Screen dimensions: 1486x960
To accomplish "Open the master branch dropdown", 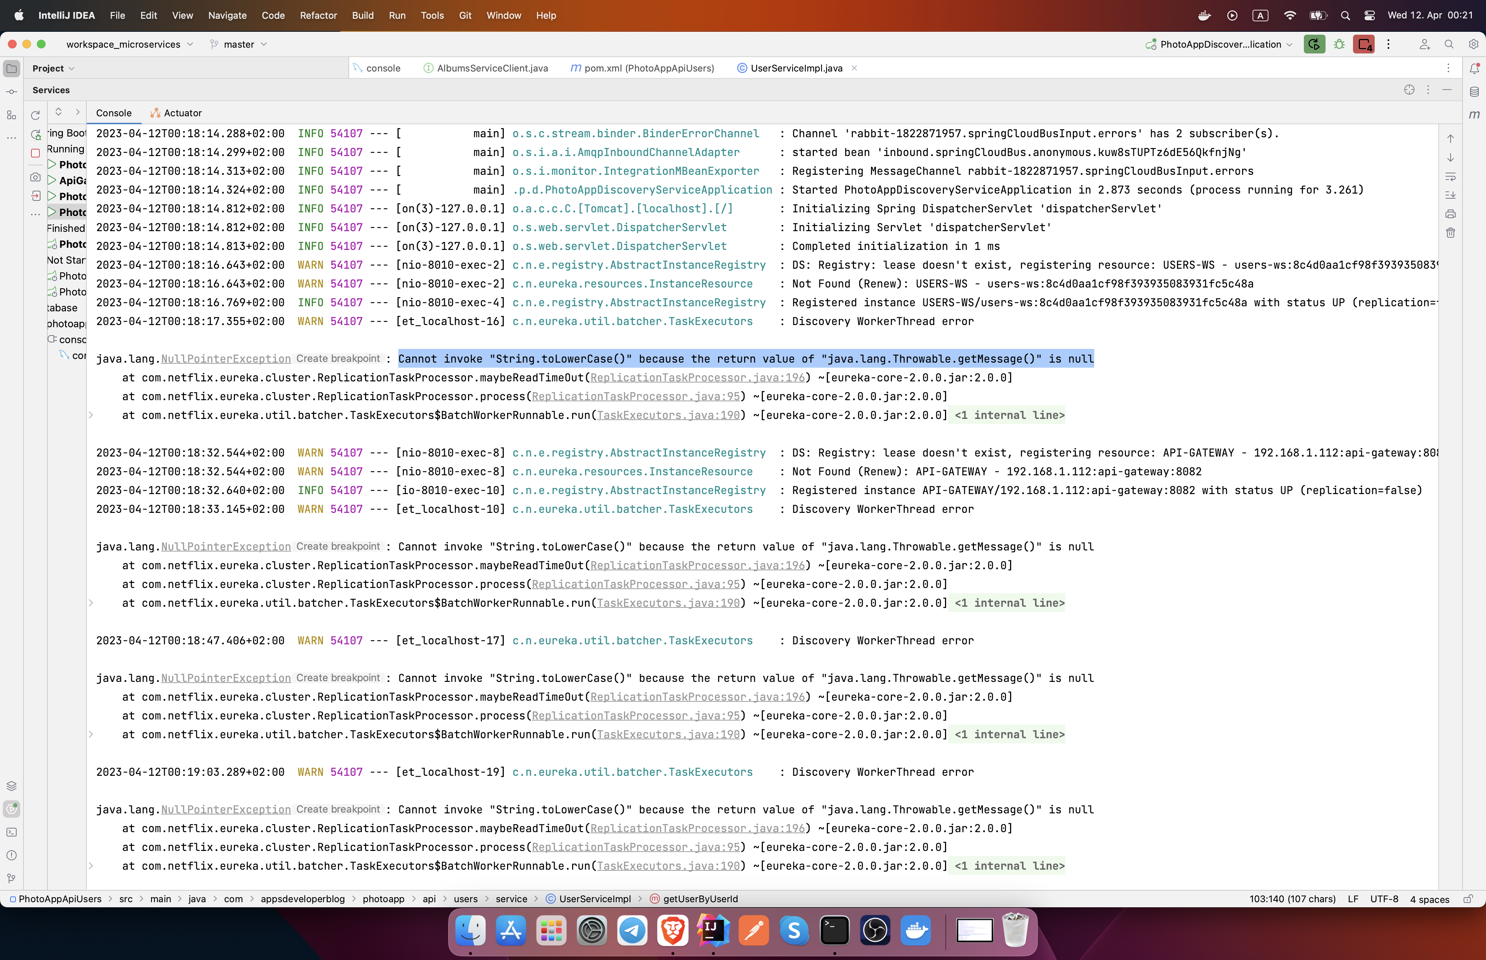I will (x=239, y=44).
